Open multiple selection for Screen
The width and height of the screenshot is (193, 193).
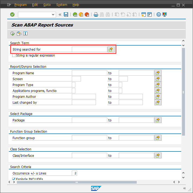pos(158,79)
